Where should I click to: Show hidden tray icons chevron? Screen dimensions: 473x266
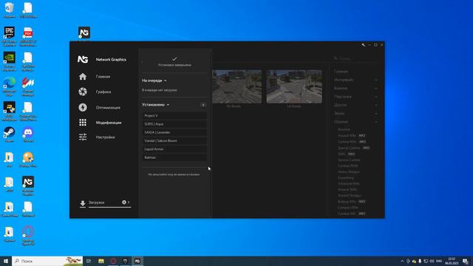tap(402, 261)
